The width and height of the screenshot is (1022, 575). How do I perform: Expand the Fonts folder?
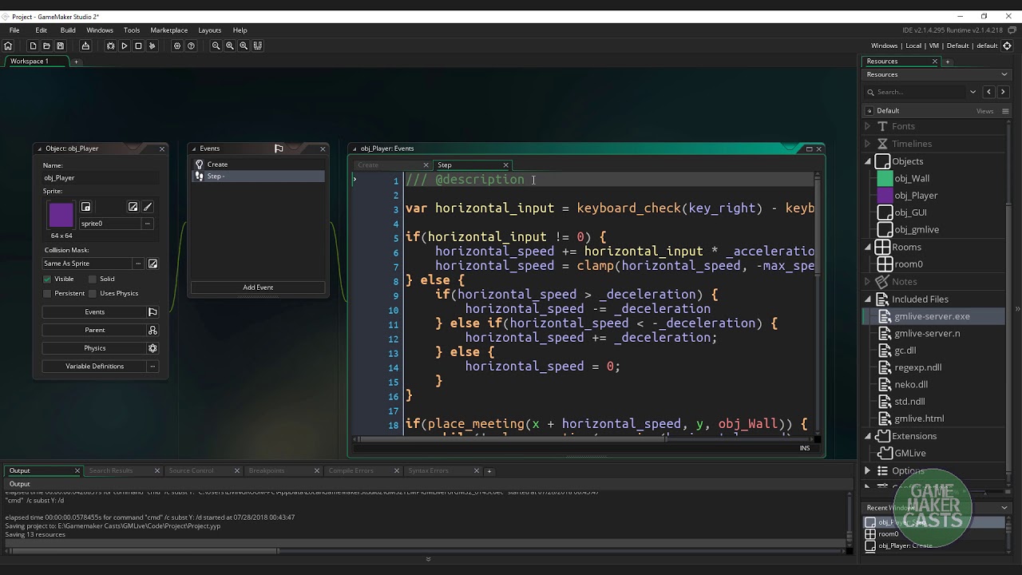pyautogui.click(x=867, y=126)
